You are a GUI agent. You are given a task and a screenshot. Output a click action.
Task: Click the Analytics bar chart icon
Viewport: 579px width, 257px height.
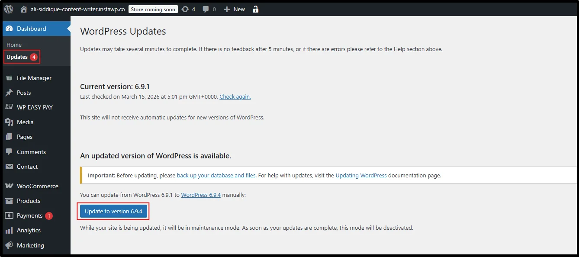[9, 230]
